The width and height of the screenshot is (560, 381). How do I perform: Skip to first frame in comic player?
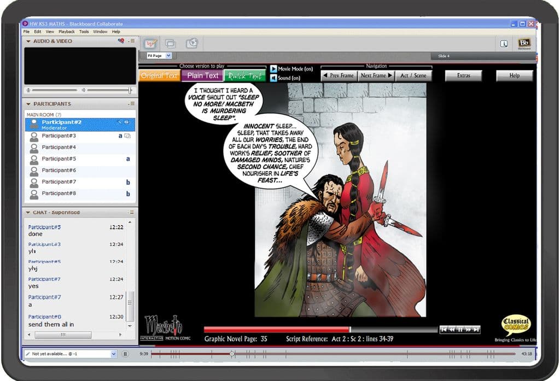444,329
